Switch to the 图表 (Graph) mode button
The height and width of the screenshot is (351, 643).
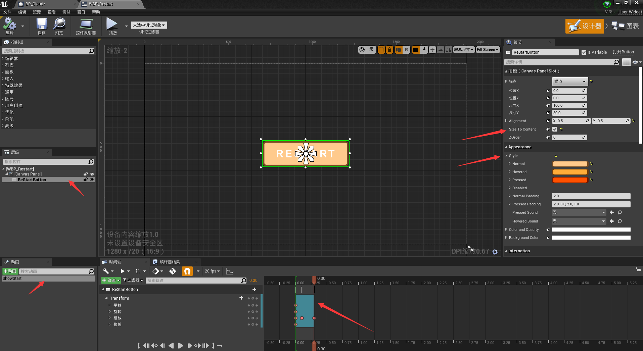[x=626, y=26]
